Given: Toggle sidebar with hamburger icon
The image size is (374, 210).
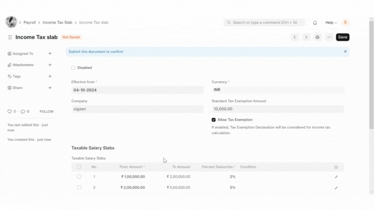Looking at the screenshot, I should (10, 37).
